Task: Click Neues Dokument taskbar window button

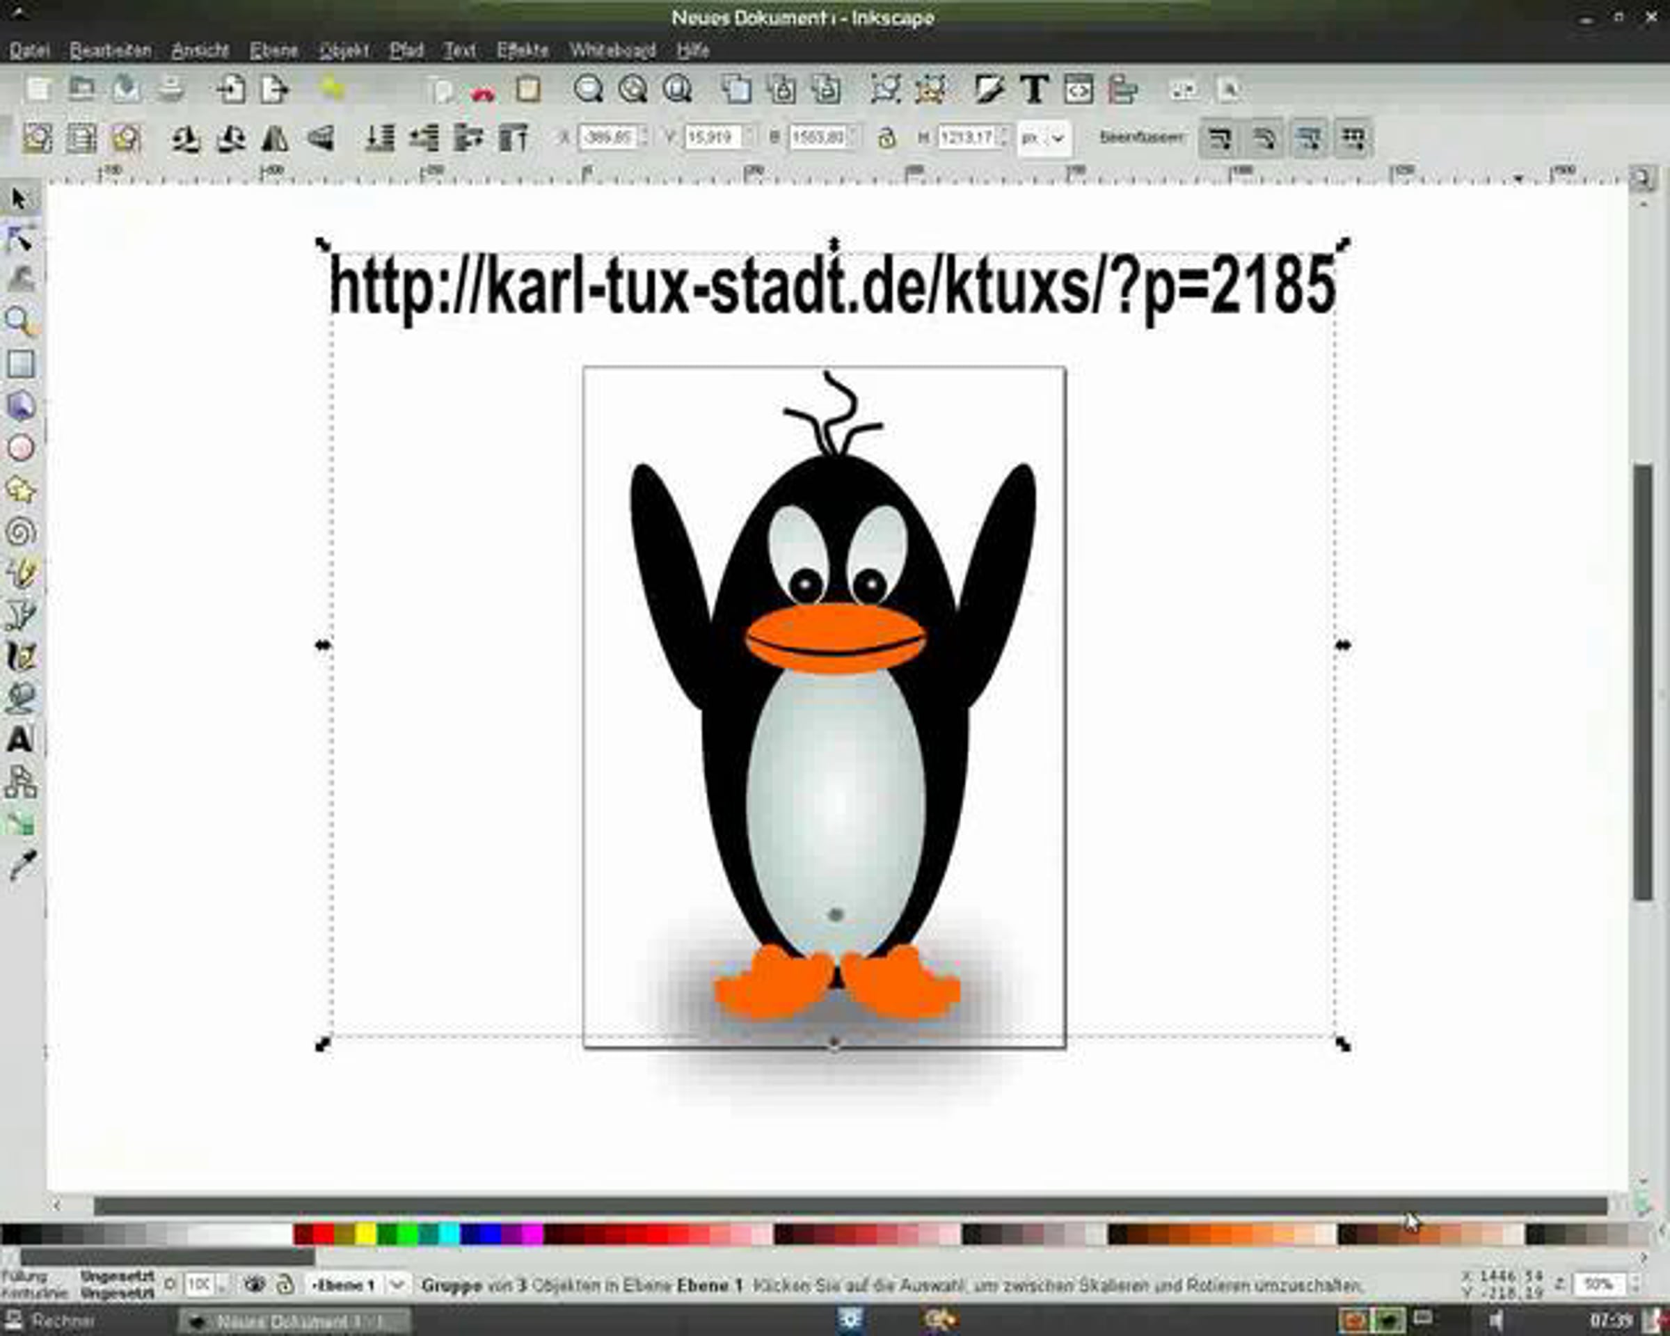Action: pyautogui.click(x=295, y=1321)
